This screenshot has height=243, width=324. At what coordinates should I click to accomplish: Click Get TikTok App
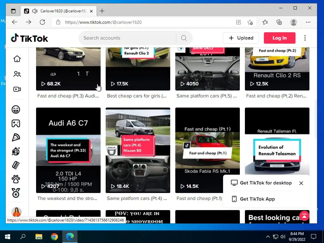coord(253,199)
